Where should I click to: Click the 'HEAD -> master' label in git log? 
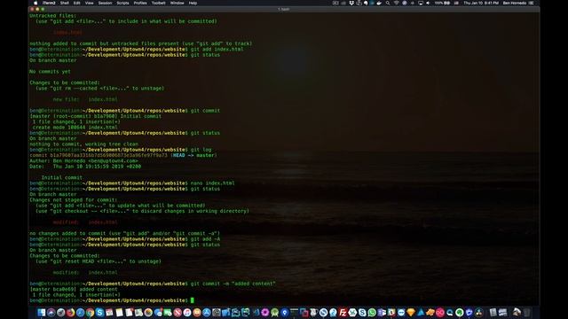tap(193, 155)
